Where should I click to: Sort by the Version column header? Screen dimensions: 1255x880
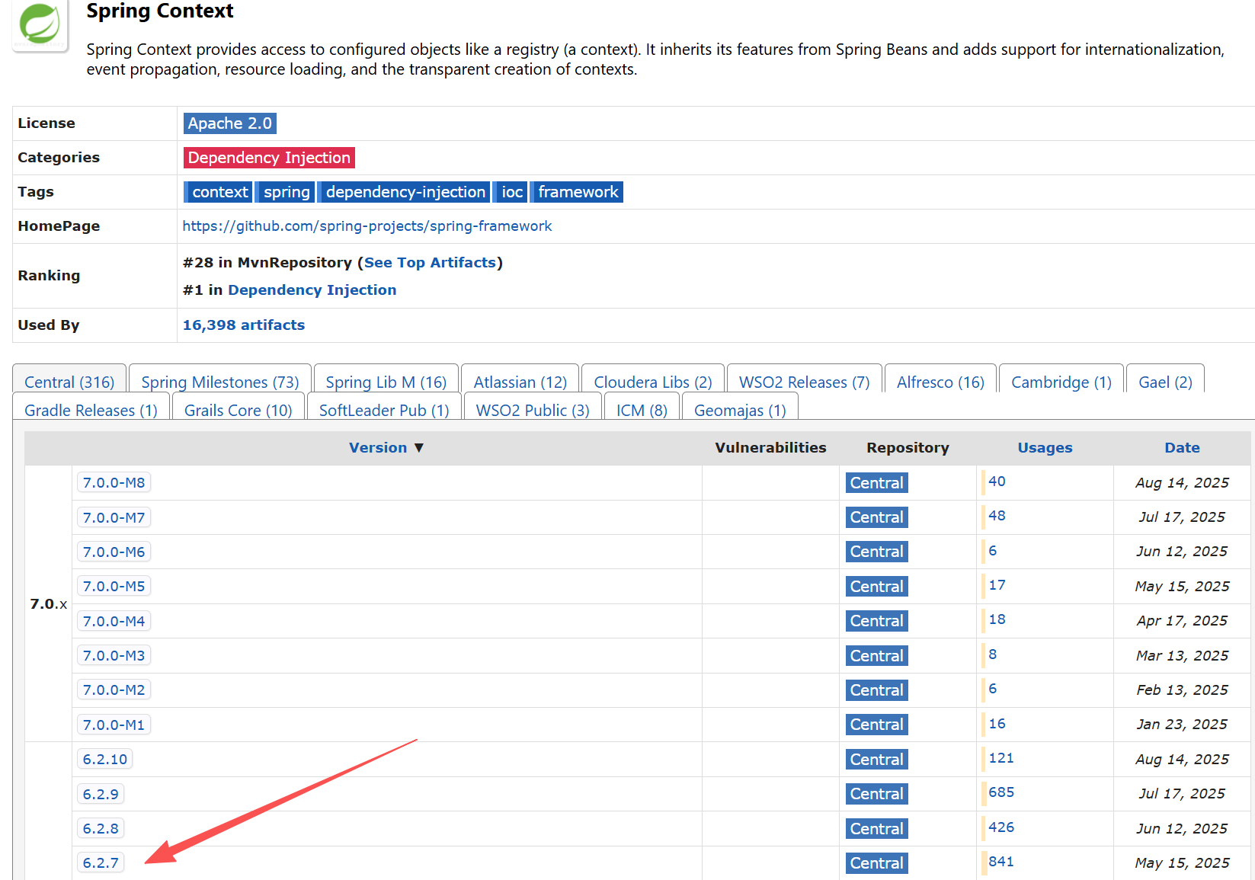[378, 448]
